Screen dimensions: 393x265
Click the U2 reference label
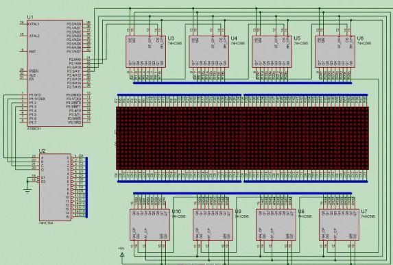coord(42,151)
